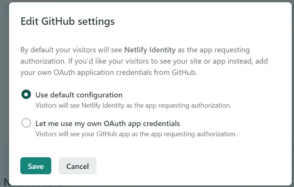Click the dimmed strip above the dialog
Screen dimensions: 294x187
(147, 1)
